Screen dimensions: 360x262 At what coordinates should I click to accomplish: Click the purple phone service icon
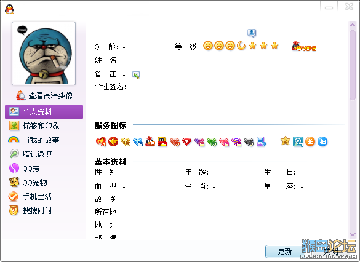click(261, 141)
